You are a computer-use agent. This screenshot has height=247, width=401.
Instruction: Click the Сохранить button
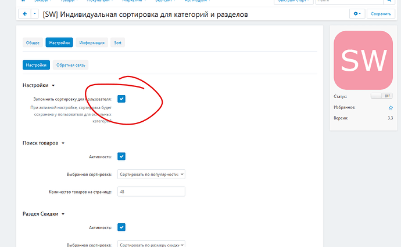coord(381,14)
